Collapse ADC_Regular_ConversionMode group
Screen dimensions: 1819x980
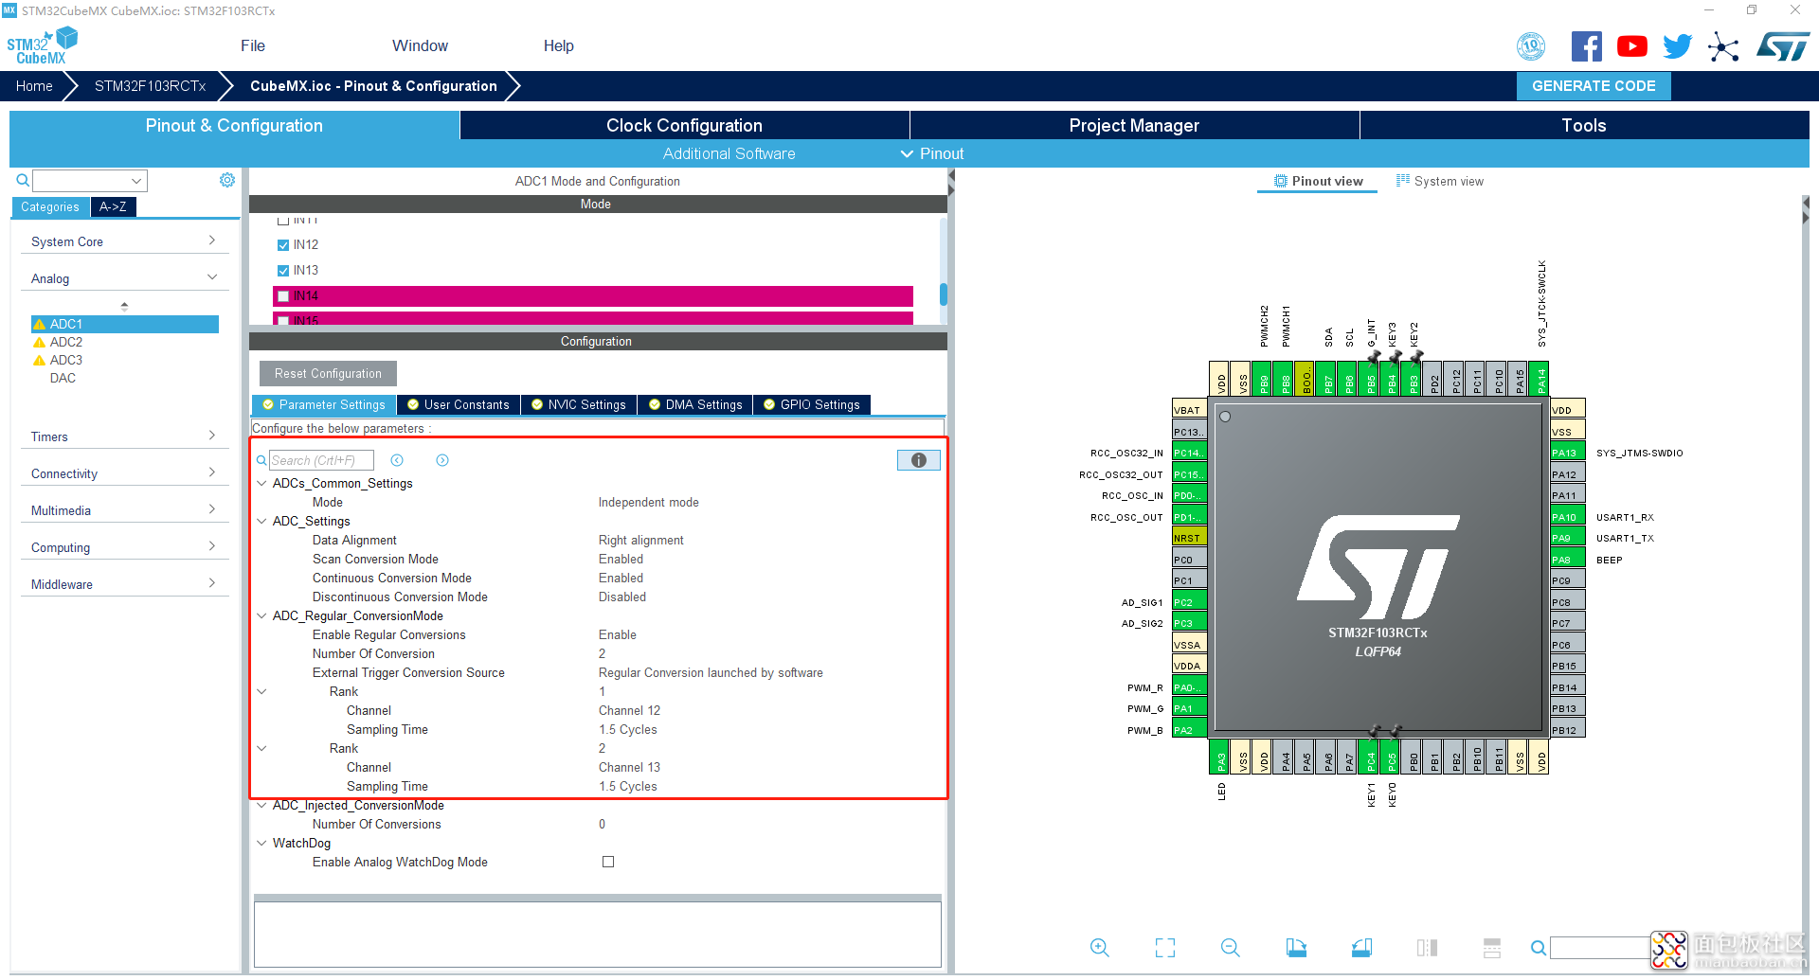[261, 615]
